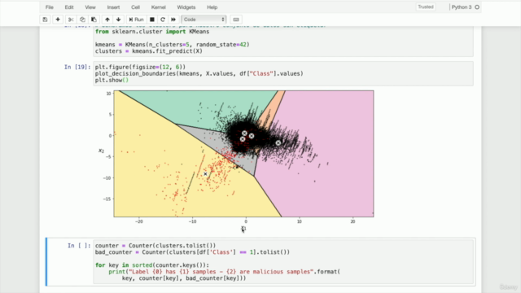The width and height of the screenshot is (521, 293).
Task: Open the Edit menu
Action: 69,7
